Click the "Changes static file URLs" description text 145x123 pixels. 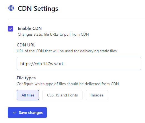[53, 35]
